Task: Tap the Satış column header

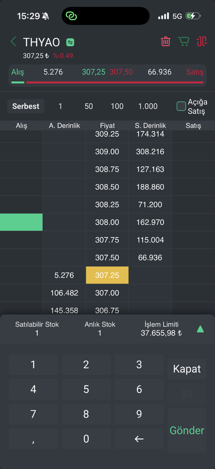Action: [193, 126]
